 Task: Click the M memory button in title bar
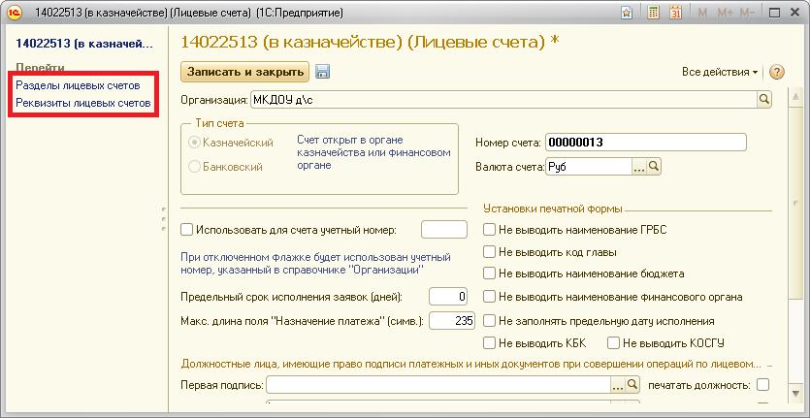point(702,13)
